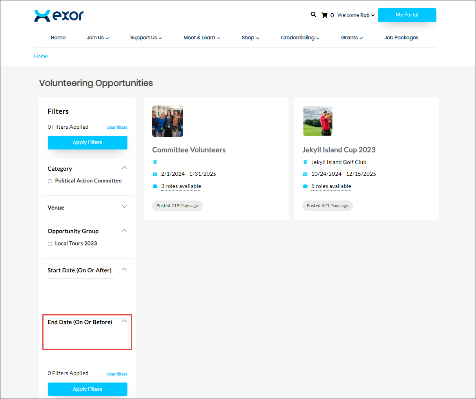
Task: Expand the Venue filter section
Action: pos(124,207)
